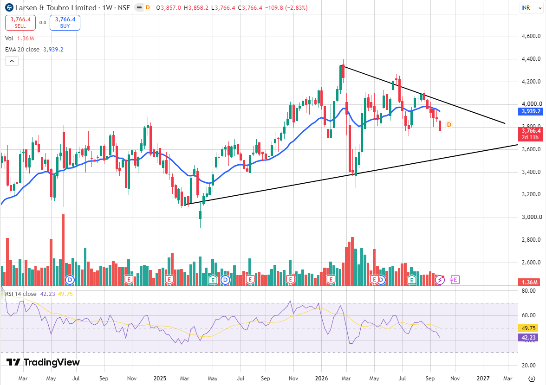Click the purple 42.23 RSI value label
Image resolution: width=546 pixels, height=385 pixels.
tap(528, 337)
